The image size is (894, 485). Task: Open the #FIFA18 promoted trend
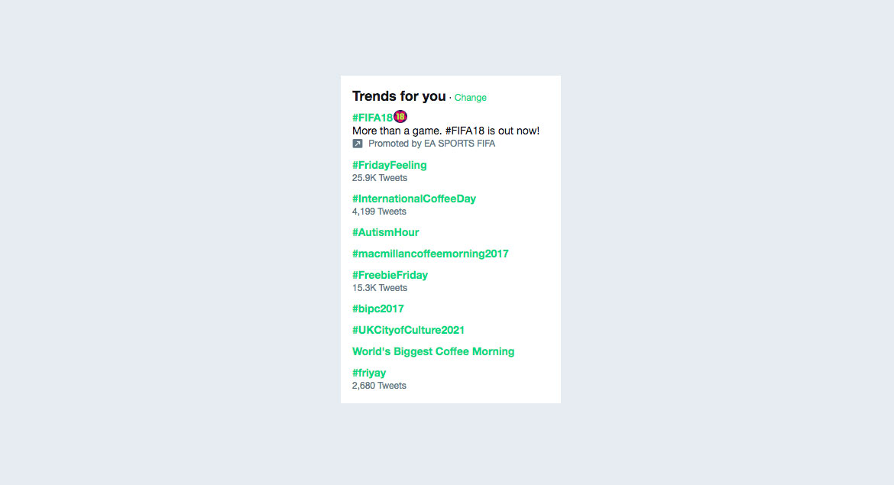(372, 118)
